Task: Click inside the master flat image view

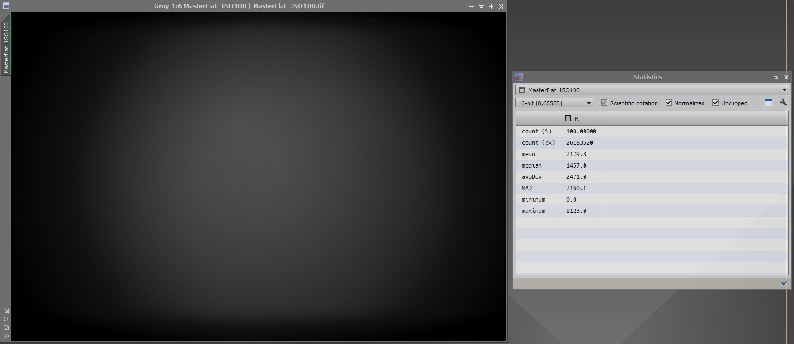Action: [x=259, y=176]
